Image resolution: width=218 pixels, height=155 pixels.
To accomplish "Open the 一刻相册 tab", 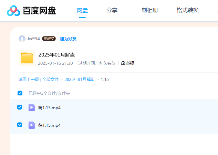I will pyautogui.click(x=147, y=10).
